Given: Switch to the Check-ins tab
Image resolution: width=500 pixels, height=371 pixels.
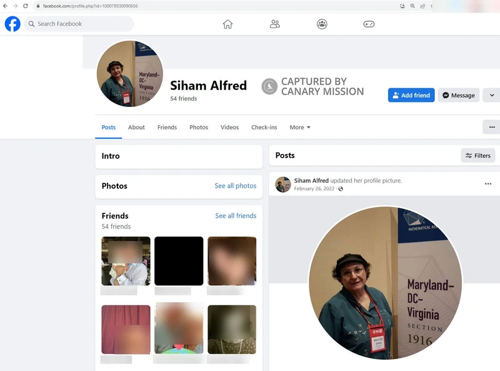Looking at the screenshot, I should pyautogui.click(x=264, y=127).
